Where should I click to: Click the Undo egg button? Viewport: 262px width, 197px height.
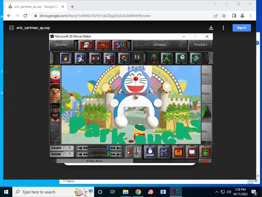click(150, 152)
